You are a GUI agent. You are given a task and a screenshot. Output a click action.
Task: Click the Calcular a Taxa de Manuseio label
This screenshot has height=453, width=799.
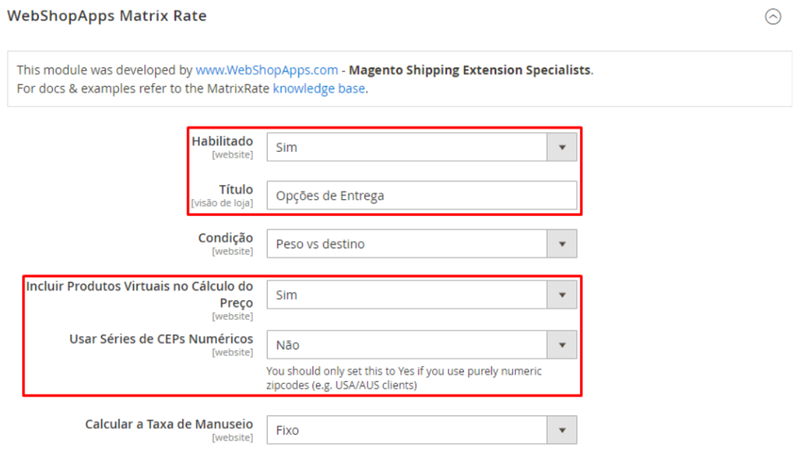click(168, 424)
